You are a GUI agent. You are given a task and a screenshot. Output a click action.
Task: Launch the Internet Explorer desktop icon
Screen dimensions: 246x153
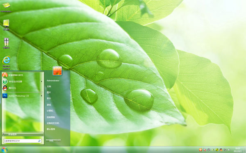[6, 62]
